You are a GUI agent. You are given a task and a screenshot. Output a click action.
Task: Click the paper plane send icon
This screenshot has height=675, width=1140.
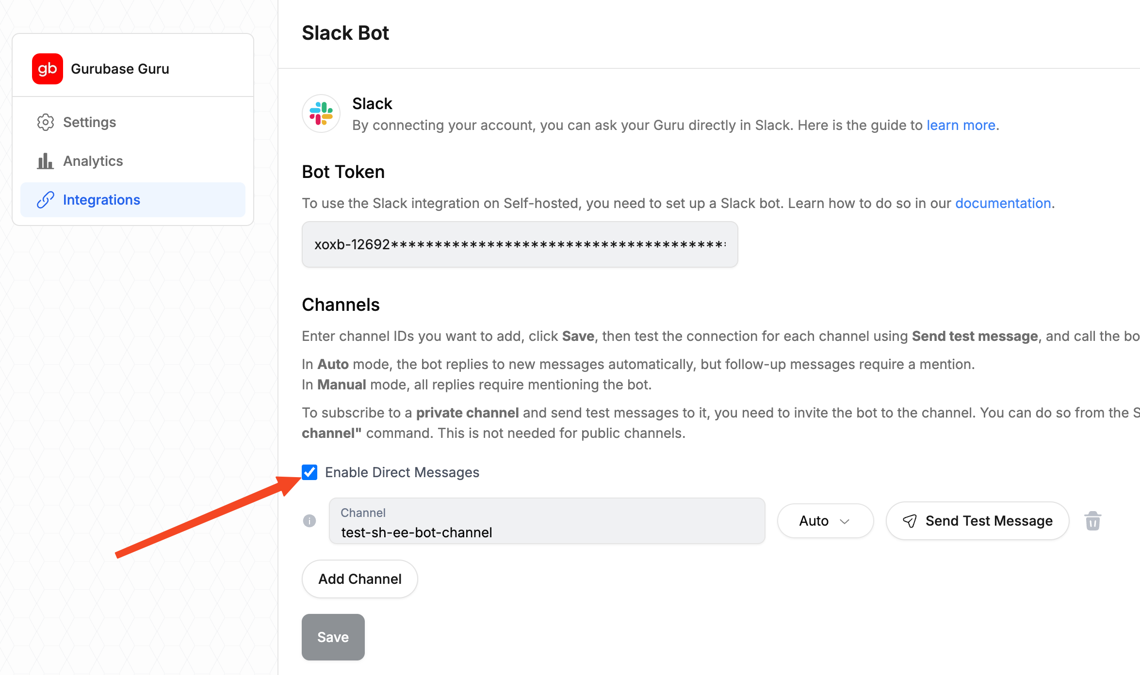[x=910, y=521]
